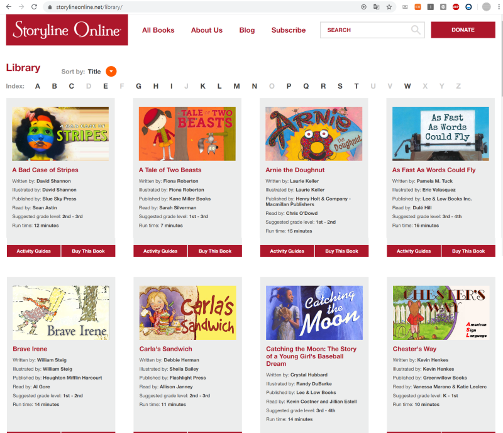Open the All Books menu item
503x433 pixels.
click(x=158, y=30)
